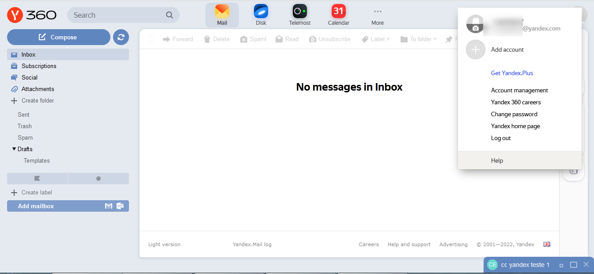The image size is (594, 274).
Task: Switch to Light version
Action: pos(164,244)
